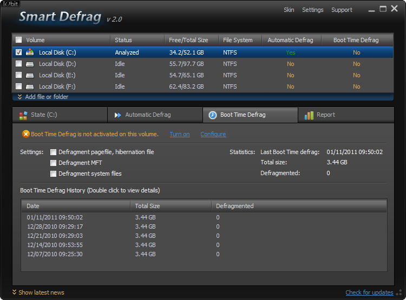Enable the Defragment MFT option

click(x=53, y=163)
